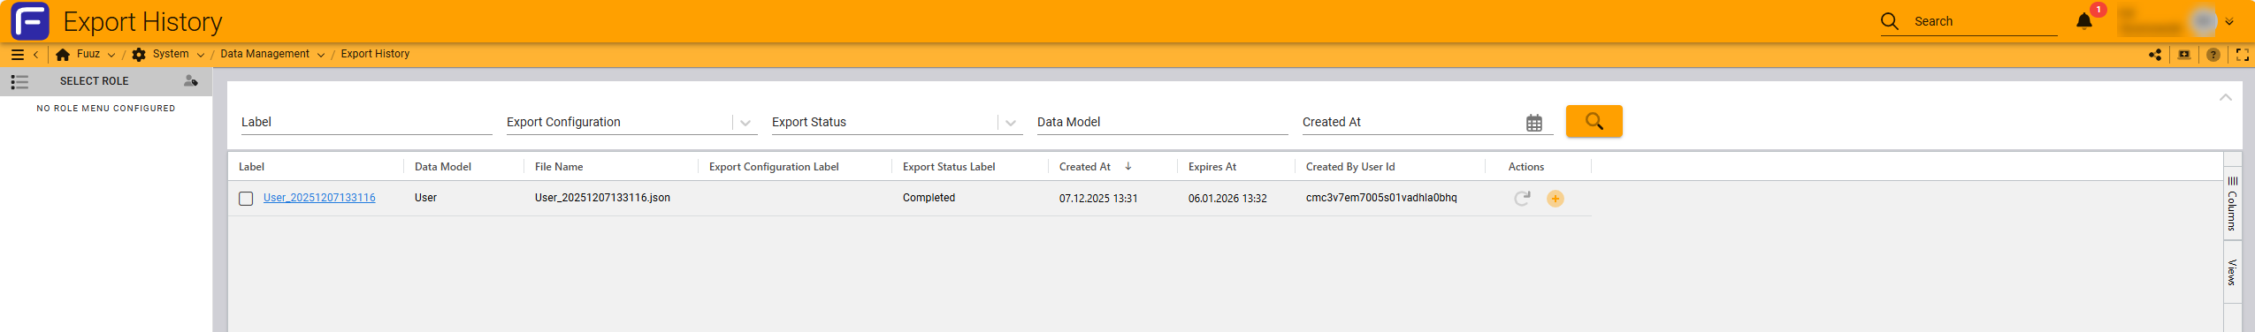Expand the System breadcrumb dropdown

coord(201,55)
